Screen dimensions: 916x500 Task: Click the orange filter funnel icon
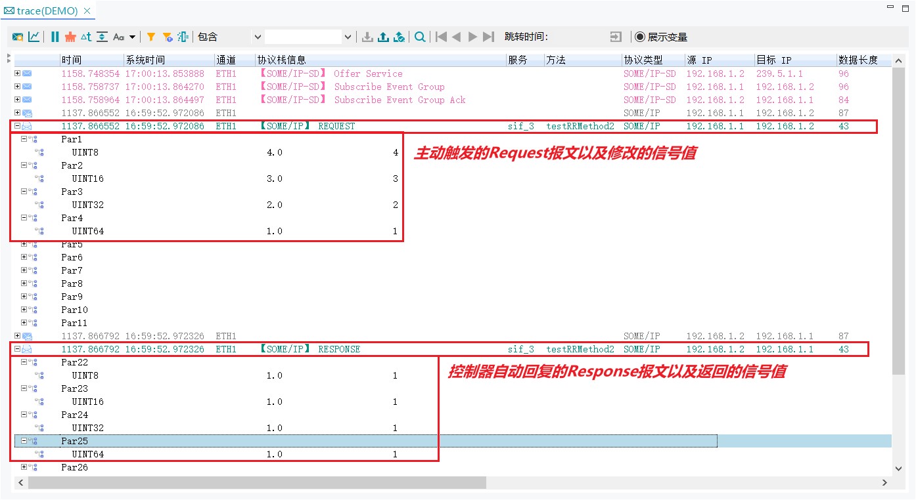click(x=151, y=37)
